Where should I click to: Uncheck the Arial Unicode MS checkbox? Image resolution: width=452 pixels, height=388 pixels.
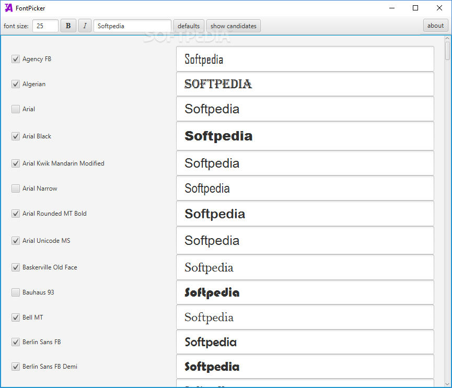click(x=16, y=241)
